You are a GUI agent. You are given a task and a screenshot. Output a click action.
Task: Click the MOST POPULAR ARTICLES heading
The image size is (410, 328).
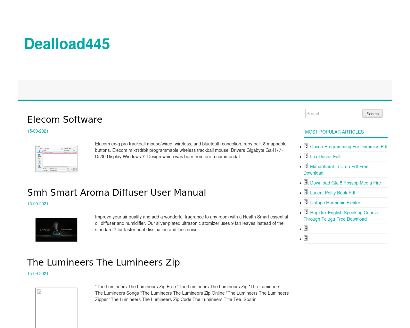tap(334, 132)
